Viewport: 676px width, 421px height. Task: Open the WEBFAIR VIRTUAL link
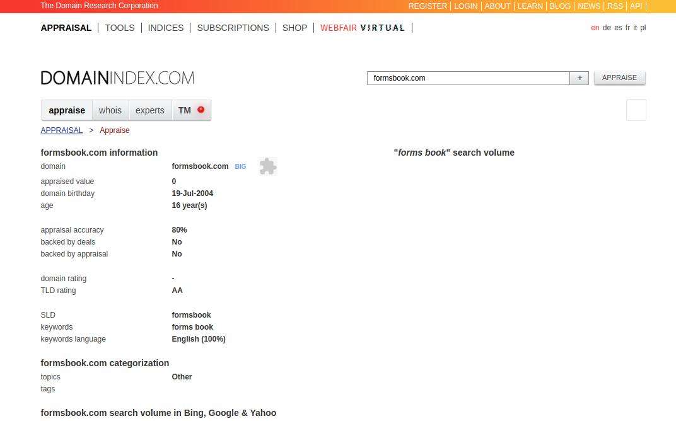point(363,28)
